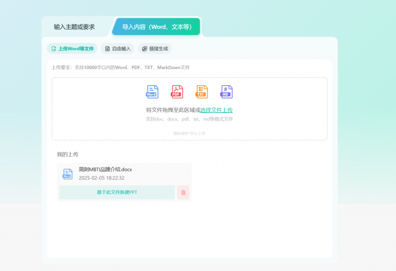Click the purple MD file type icon
Image resolution: width=396 pixels, height=271 pixels.
[226, 92]
